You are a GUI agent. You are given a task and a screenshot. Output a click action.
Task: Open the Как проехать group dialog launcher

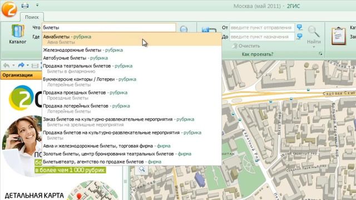pyautogui.click(x=320, y=54)
